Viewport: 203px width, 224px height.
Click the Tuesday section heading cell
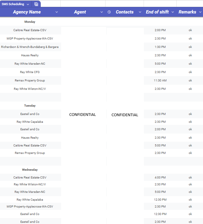30,106
